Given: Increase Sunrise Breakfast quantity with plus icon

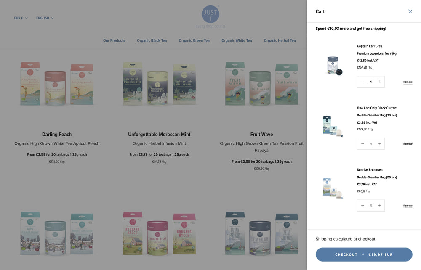Looking at the screenshot, I should [379, 206].
